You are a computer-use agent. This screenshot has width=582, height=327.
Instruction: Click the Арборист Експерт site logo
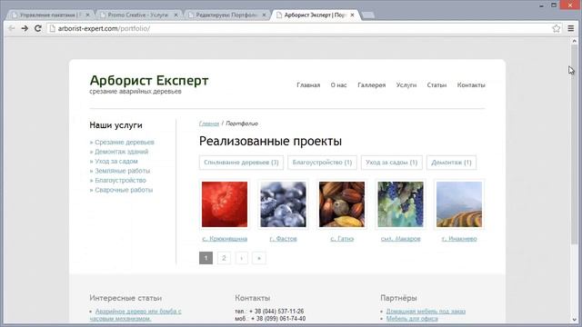149,81
